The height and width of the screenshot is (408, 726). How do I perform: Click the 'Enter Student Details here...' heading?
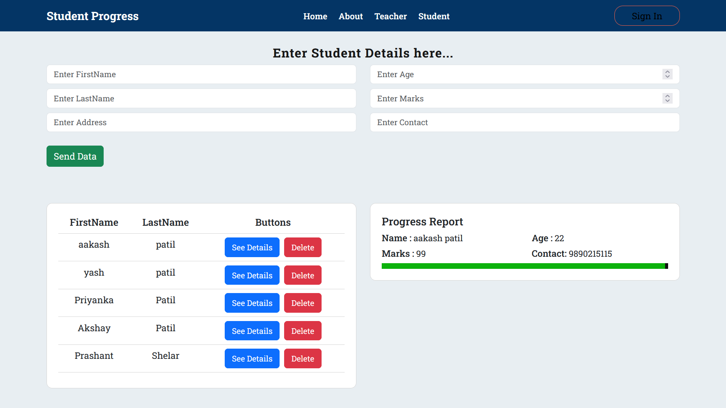[363, 53]
